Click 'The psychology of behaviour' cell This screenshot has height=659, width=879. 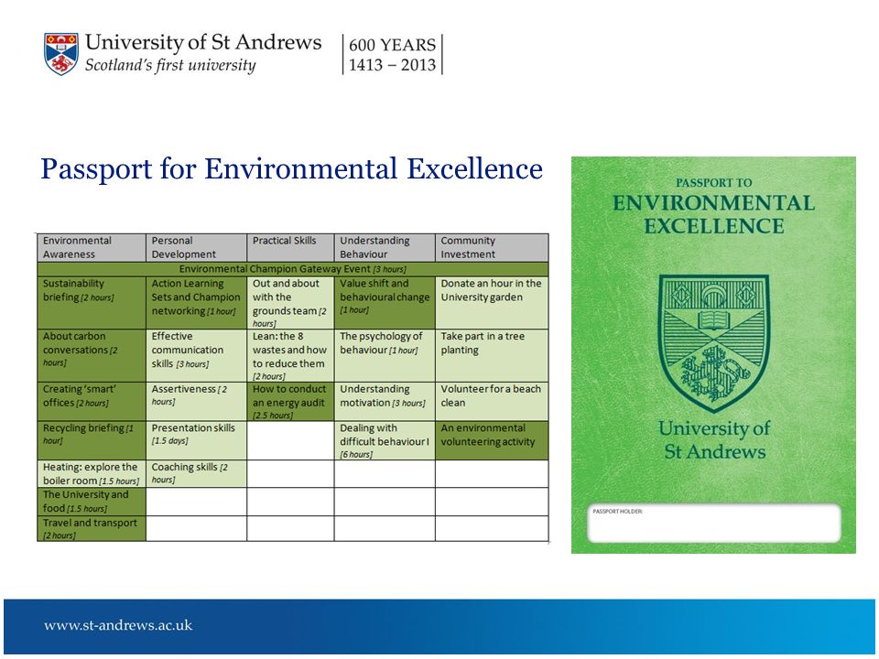(x=385, y=355)
